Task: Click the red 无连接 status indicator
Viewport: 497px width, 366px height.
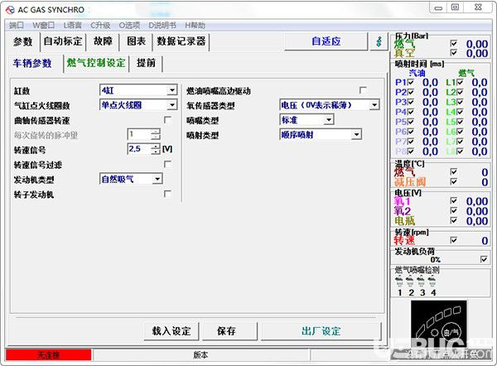Action: [x=49, y=355]
